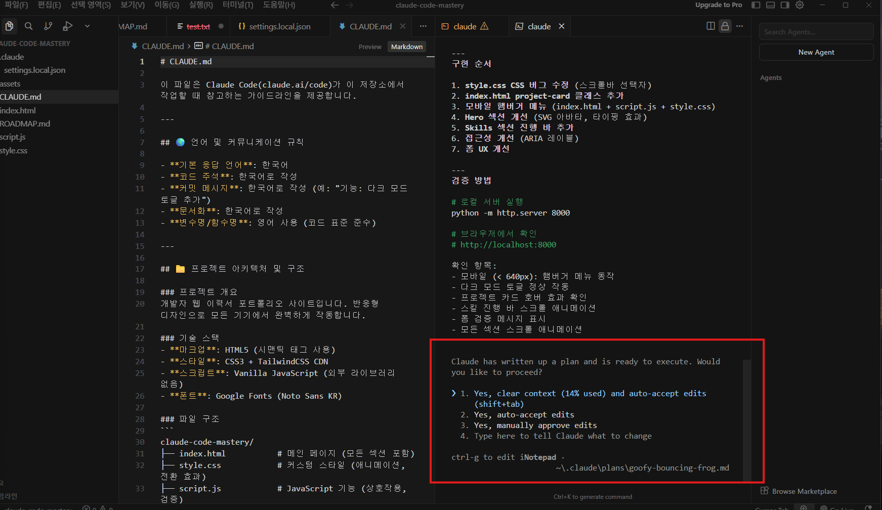Click line number 17 in the gutter
This screenshot has width=882, height=510.
click(140, 269)
